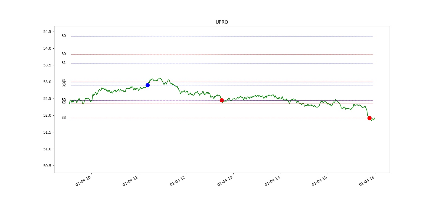Click the 54.0 y-axis label

pyautogui.click(x=47, y=48)
